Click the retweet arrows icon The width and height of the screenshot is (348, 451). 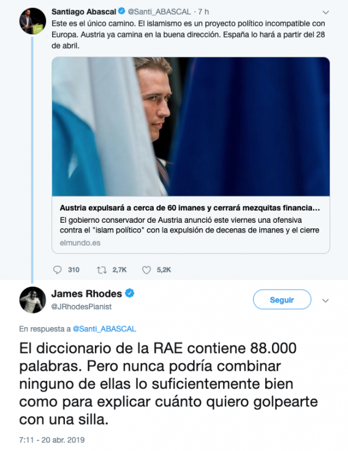click(x=102, y=270)
